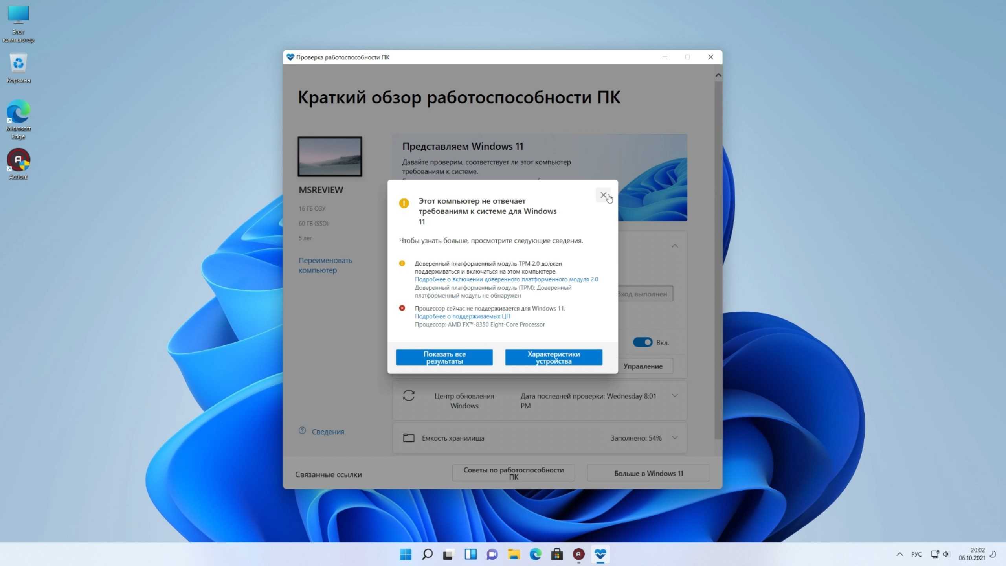Open Widgets panel on taskbar
The height and width of the screenshot is (566, 1006).
pyautogui.click(x=470, y=554)
